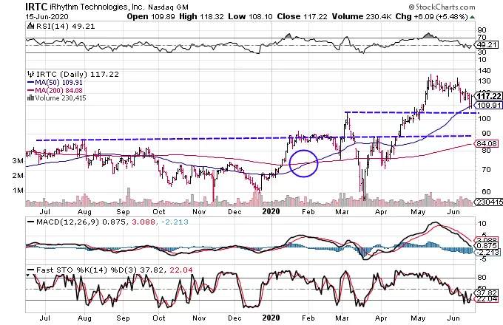This screenshot has width=503, height=325.
Task: Click the 3M volume scale label
Action: pyautogui.click(x=18, y=161)
